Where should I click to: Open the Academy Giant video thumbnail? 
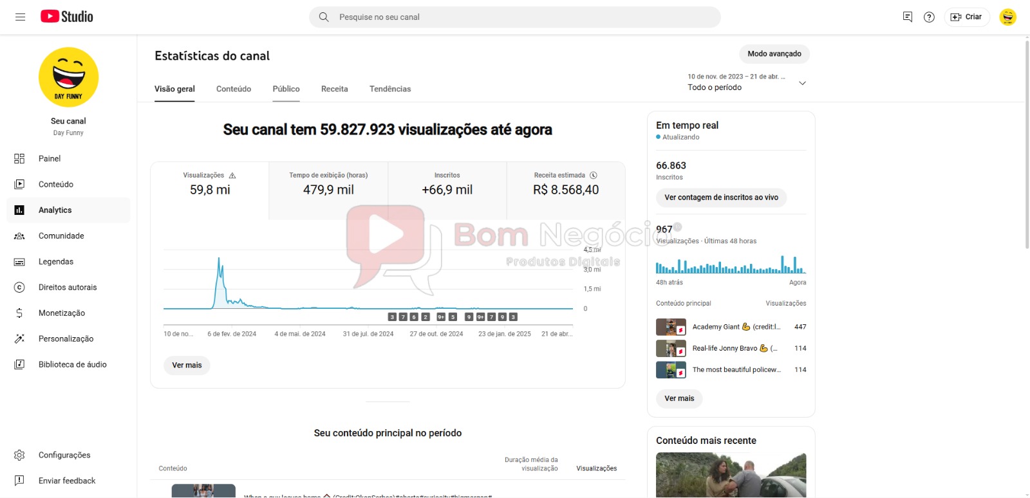pyautogui.click(x=671, y=327)
